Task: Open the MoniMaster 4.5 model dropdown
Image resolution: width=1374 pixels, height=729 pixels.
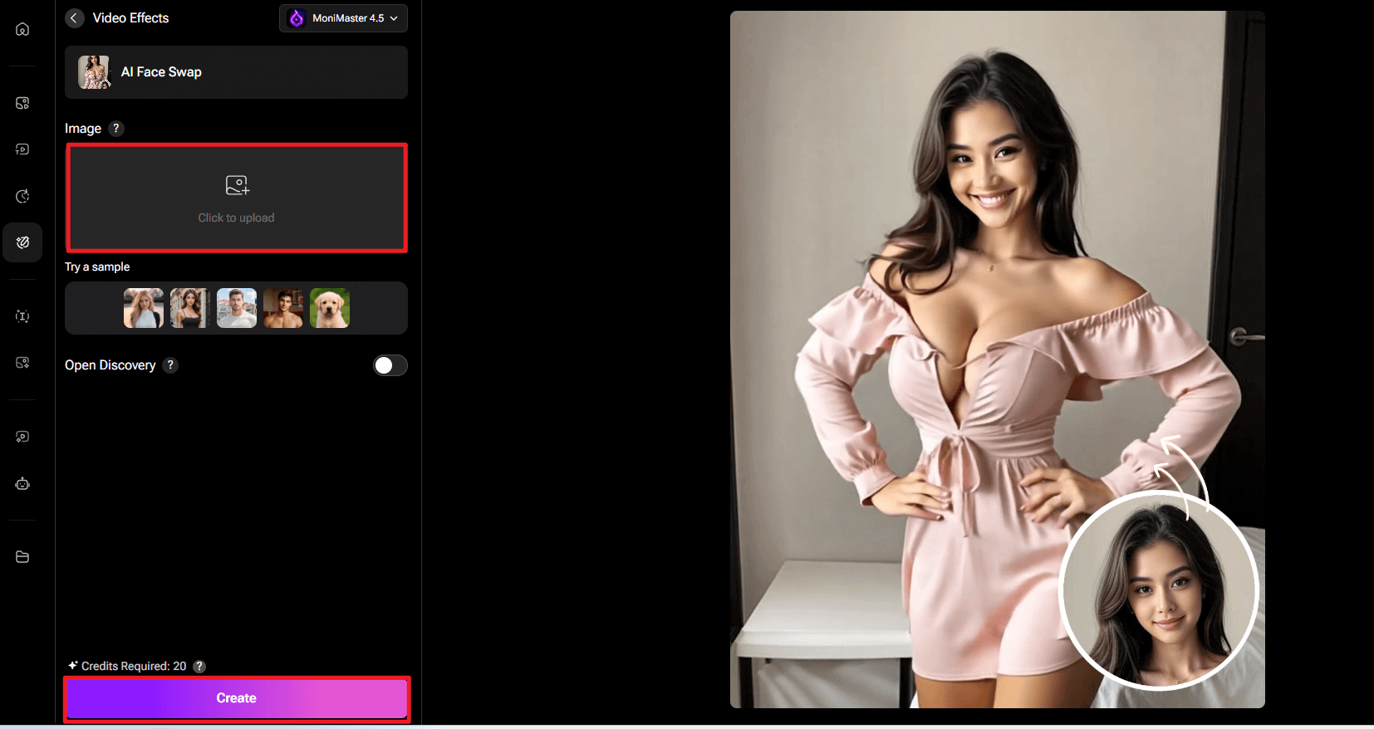Action: pyautogui.click(x=343, y=18)
